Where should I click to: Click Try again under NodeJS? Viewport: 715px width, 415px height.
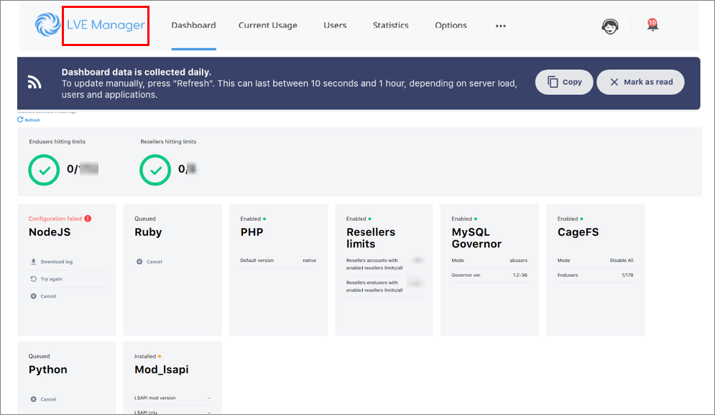[47, 279]
